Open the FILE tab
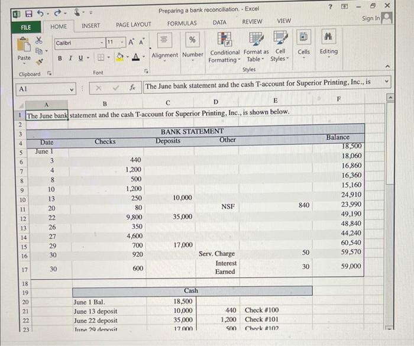The height and width of the screenshot is (346, 414). click(26, 27)
